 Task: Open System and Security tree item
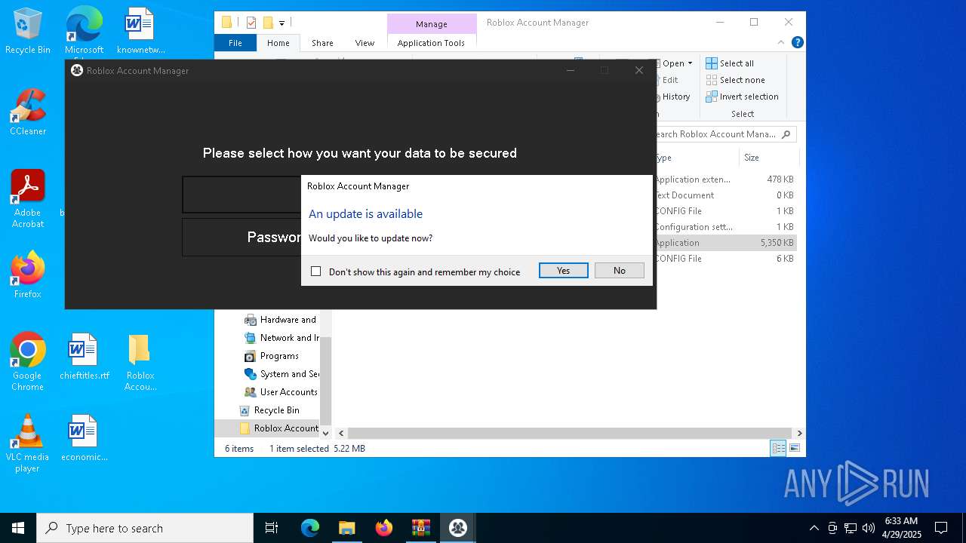point(281,374)
